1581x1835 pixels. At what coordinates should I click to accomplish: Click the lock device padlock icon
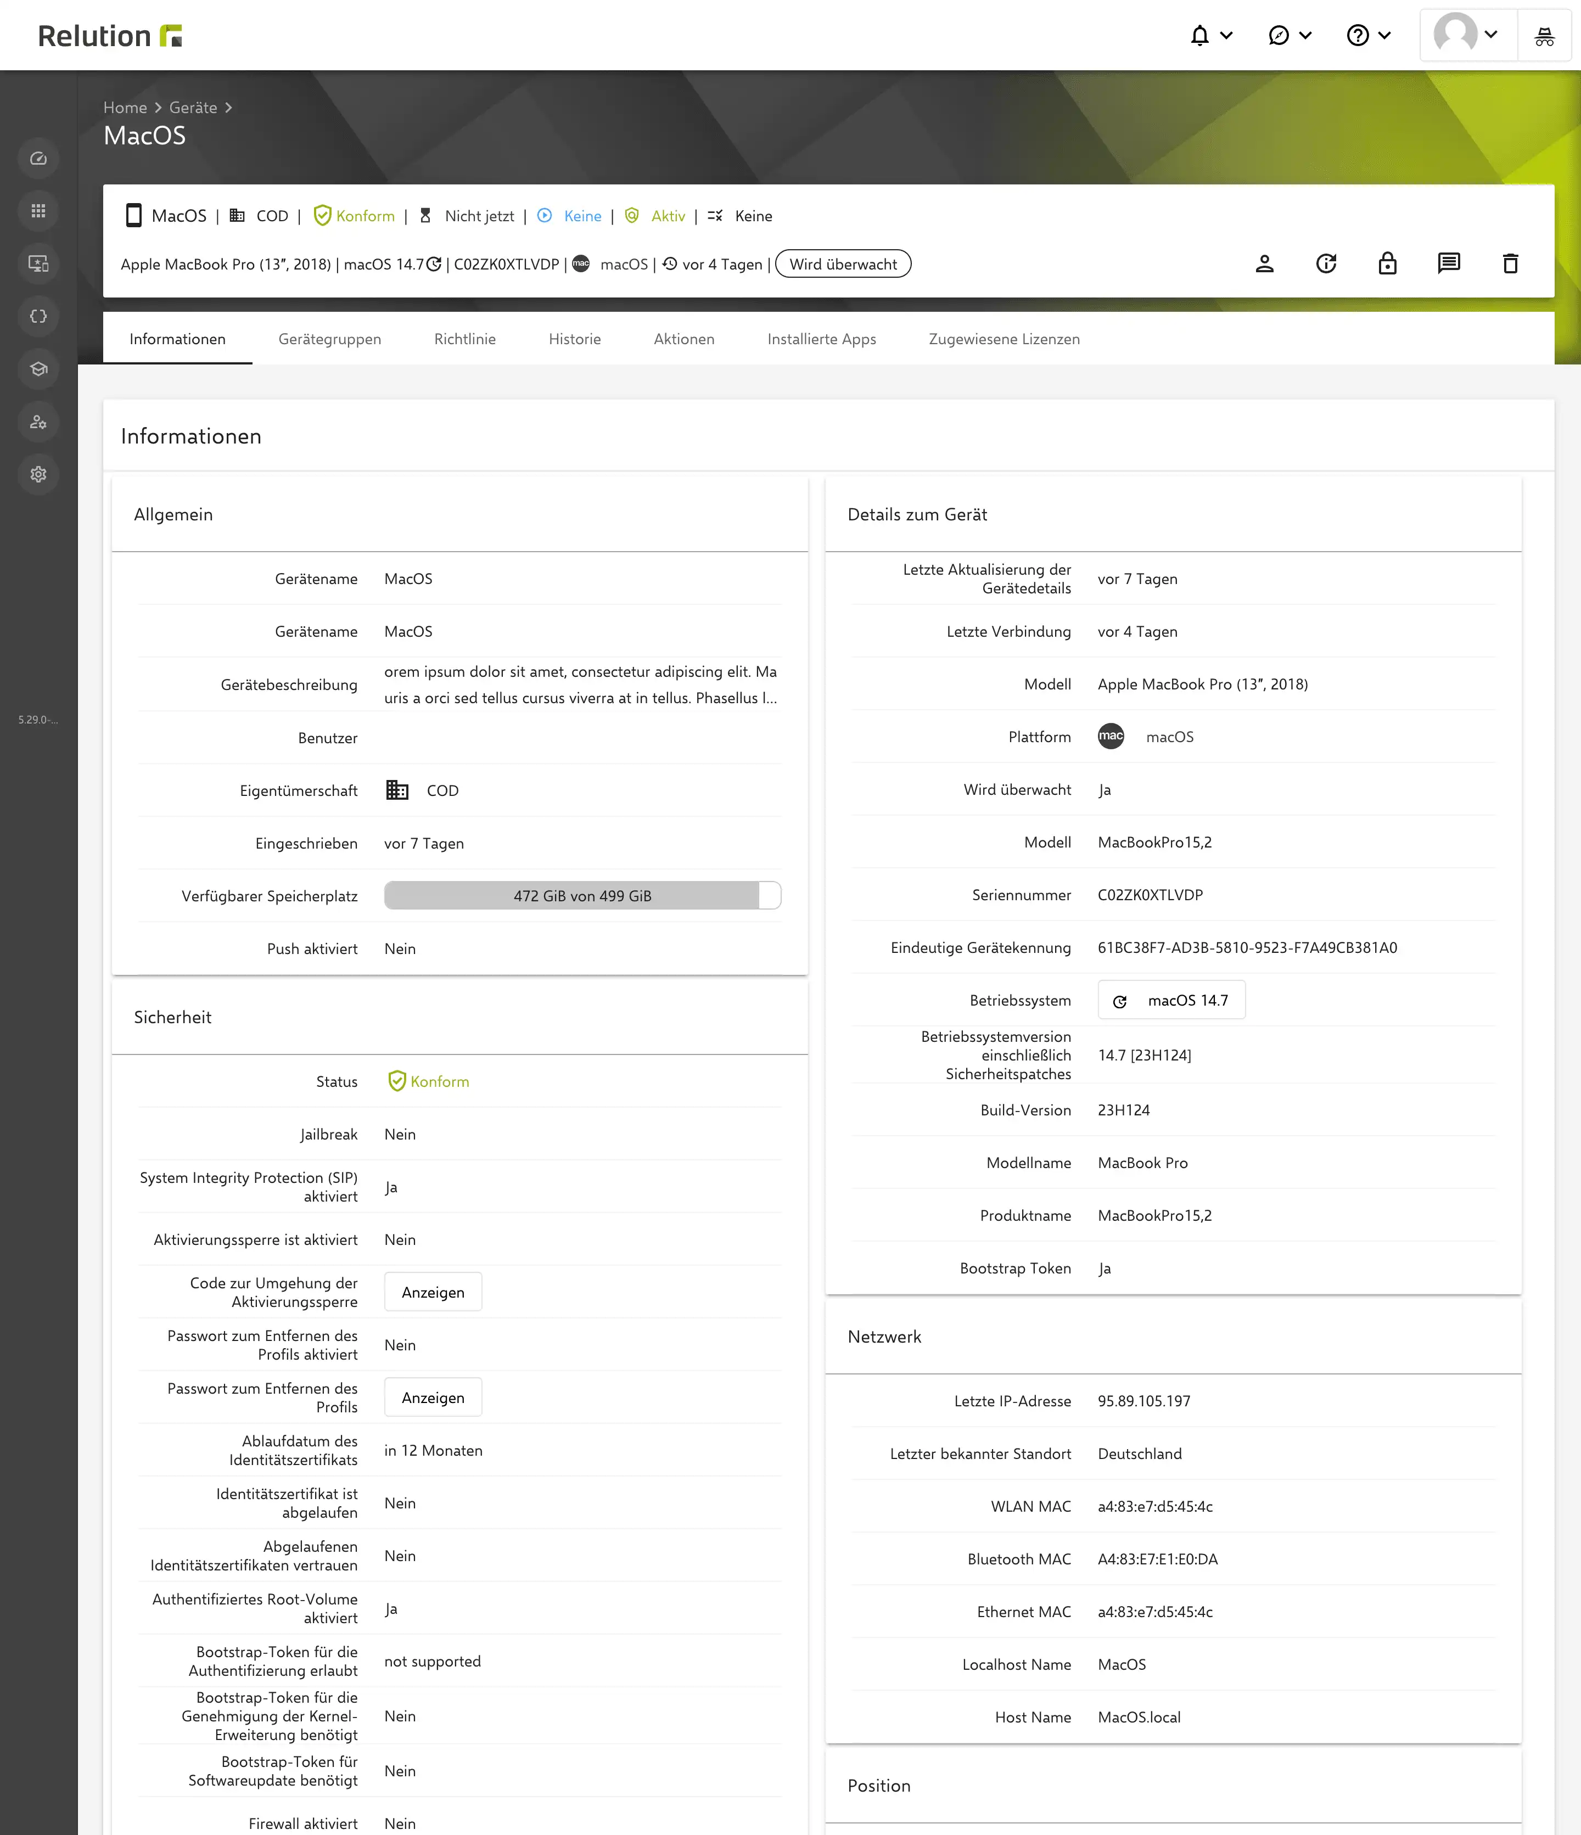pyautogui.click(x=1387, y=264)
